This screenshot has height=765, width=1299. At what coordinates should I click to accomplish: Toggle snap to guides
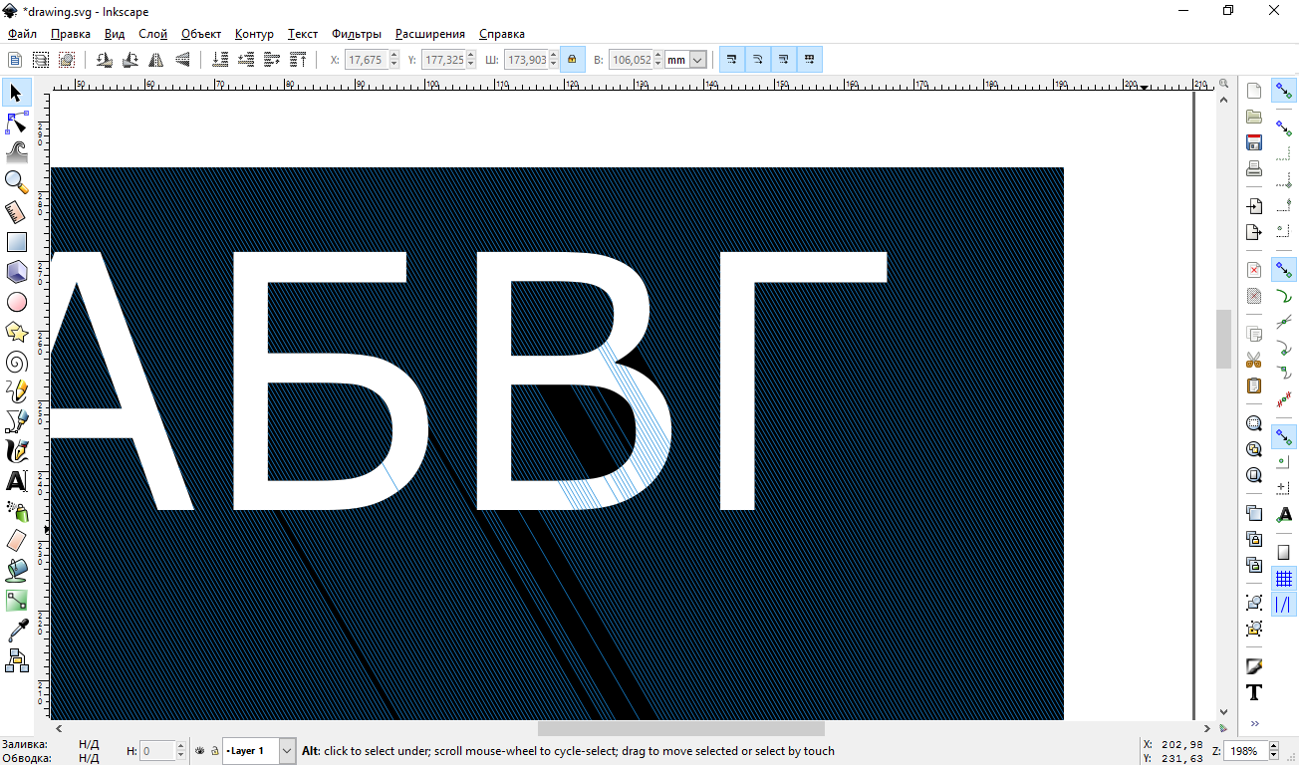pyautogui.click(x=1284, y=605)
